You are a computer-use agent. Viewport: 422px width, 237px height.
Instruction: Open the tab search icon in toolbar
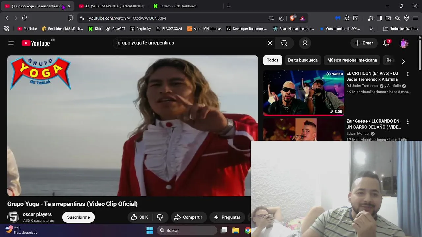(356, 18)
